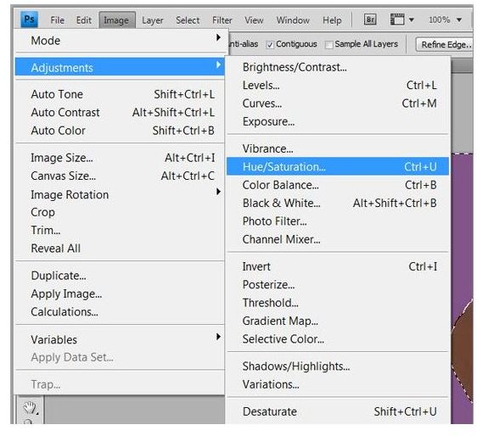477x436 pixels.
Task: Select the Crop menu entry
Action: coord(121,212)
